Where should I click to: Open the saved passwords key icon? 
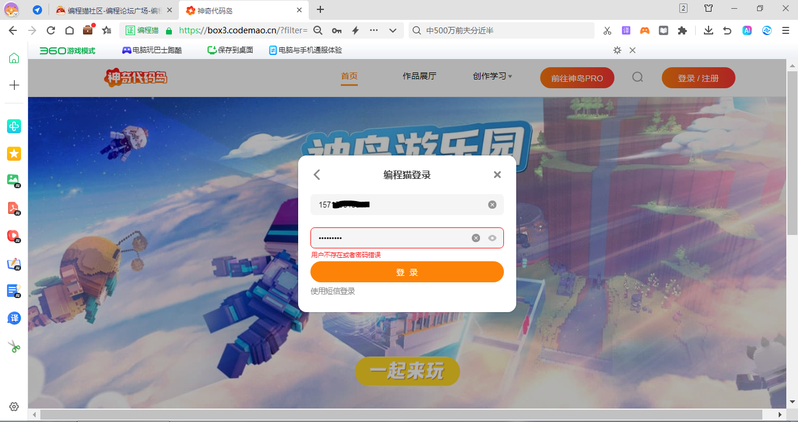337,30
